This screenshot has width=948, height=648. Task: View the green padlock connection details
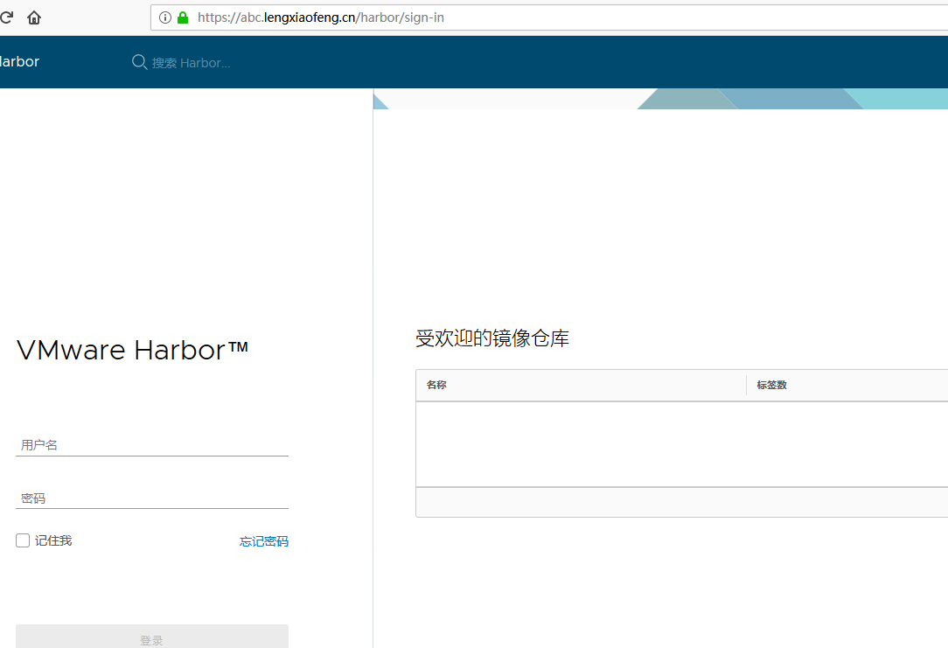point(183,17)
